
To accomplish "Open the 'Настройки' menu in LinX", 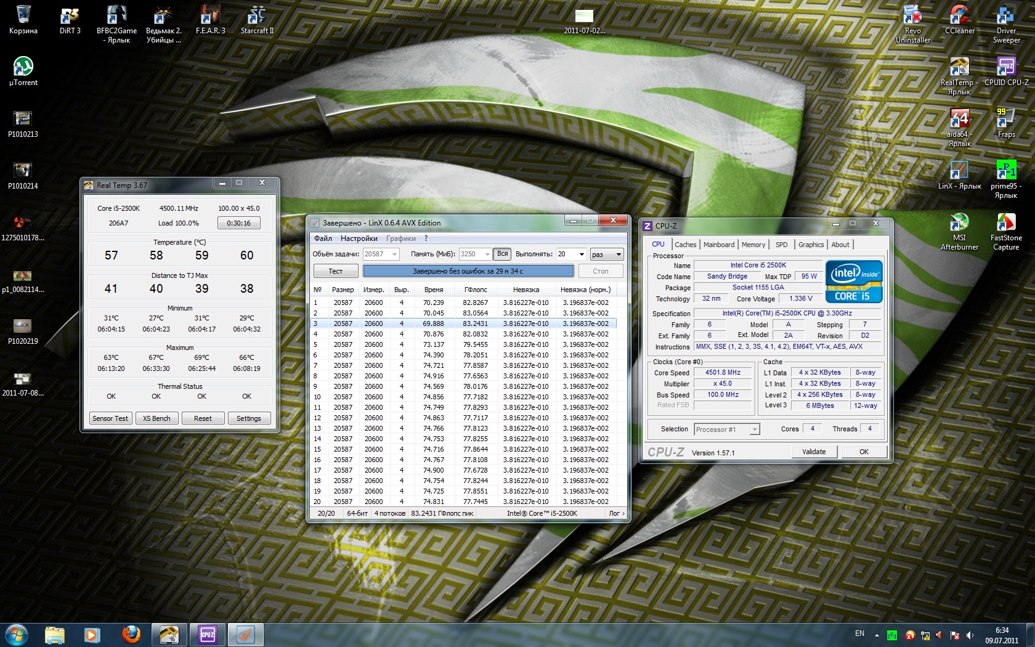I will click(359, 238).
